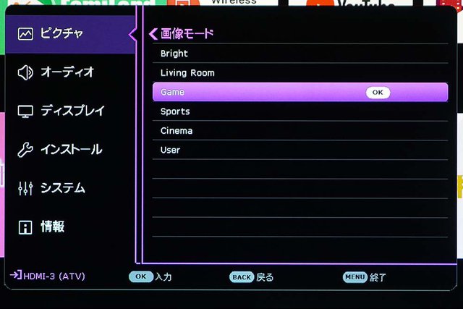Open the 情報 menu category

(70, 227)
